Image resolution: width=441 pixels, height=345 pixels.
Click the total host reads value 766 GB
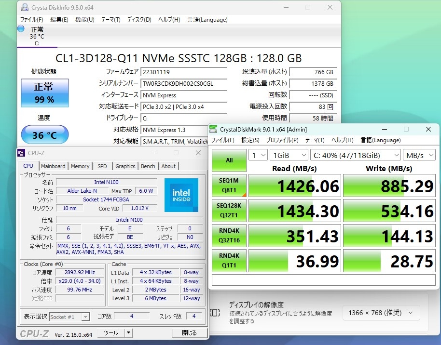(313, 72)
